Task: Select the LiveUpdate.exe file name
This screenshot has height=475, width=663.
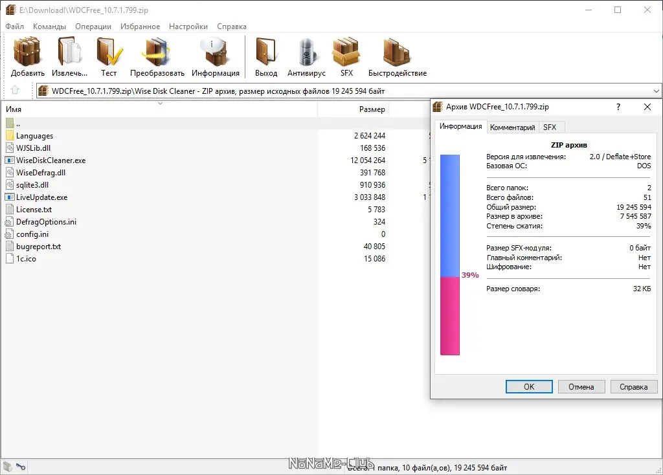Action: click(x=42, y=197)
